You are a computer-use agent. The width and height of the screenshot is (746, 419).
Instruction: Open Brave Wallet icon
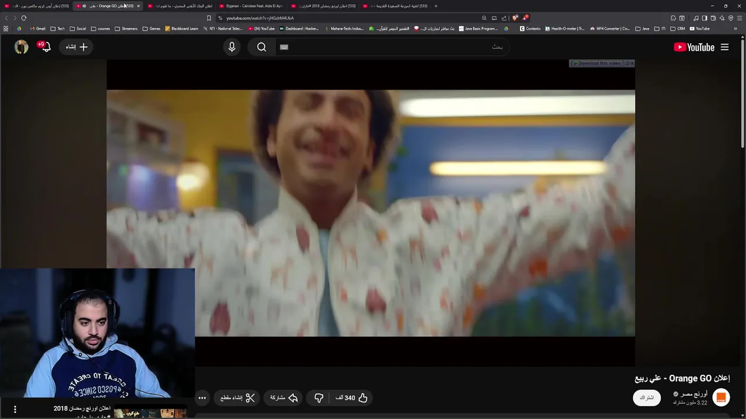(x=713, y=18)
